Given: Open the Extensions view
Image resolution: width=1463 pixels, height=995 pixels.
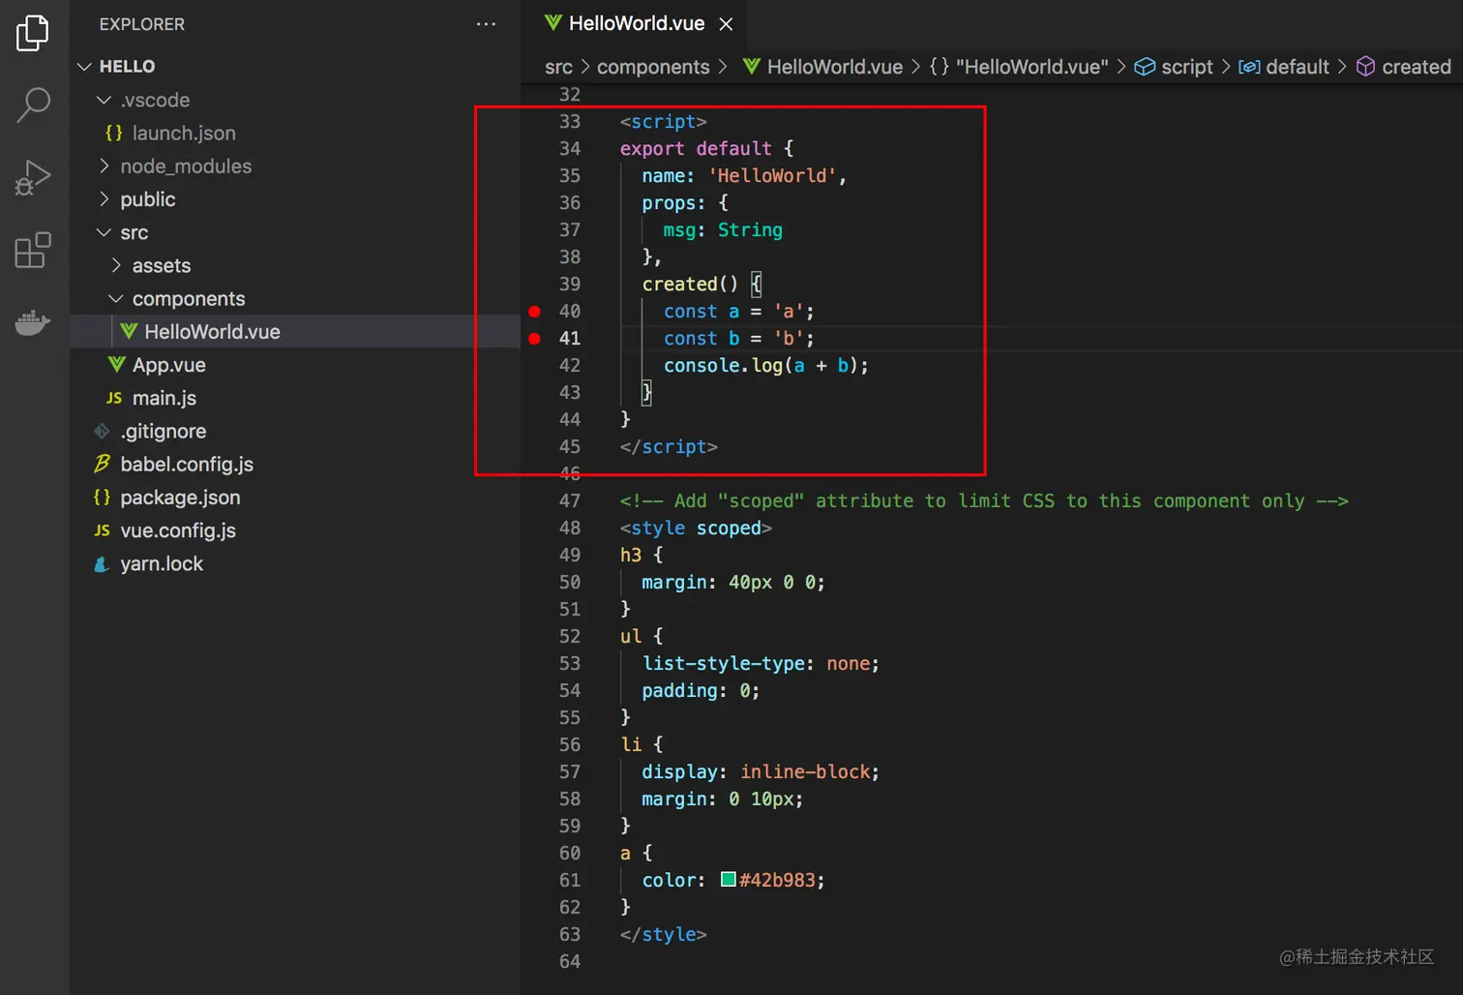Looking at the screenshot, I should [33, 251].
